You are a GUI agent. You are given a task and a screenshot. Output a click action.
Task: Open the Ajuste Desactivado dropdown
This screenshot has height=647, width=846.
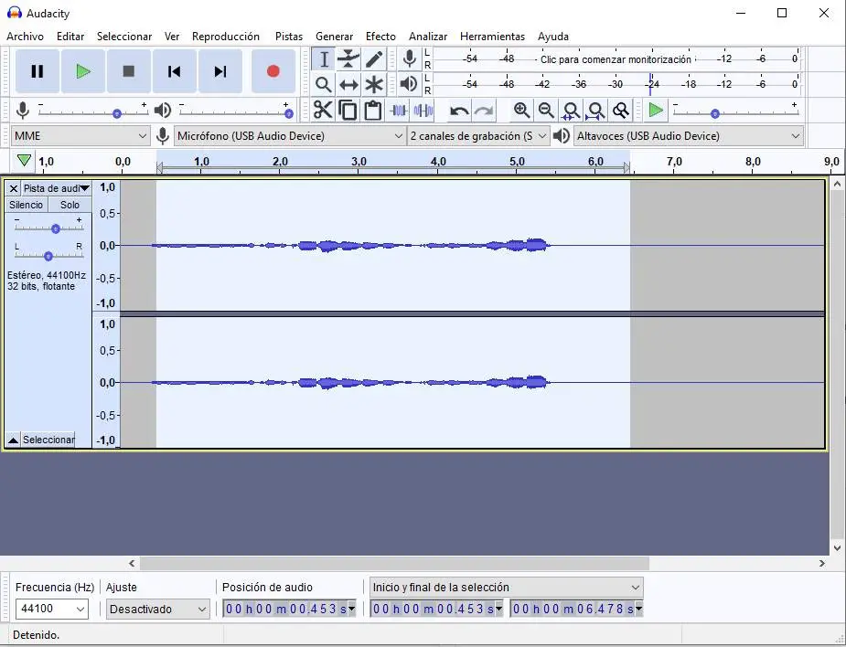pos(157,610)
